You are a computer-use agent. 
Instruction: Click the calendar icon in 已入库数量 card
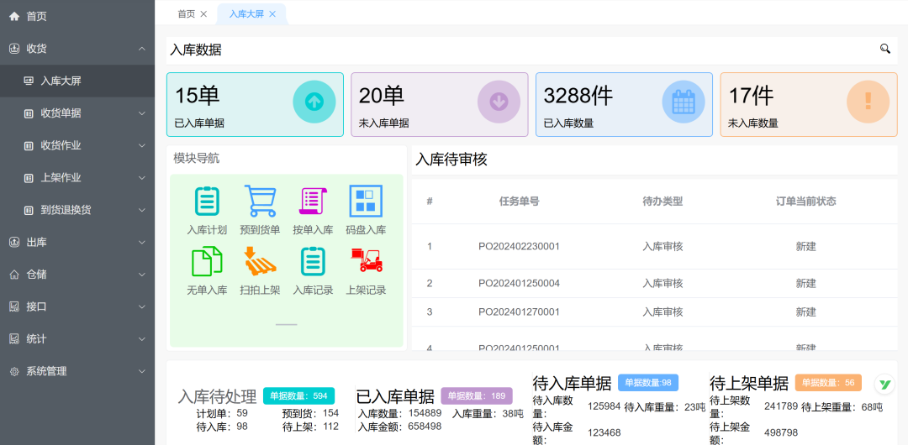683,102
